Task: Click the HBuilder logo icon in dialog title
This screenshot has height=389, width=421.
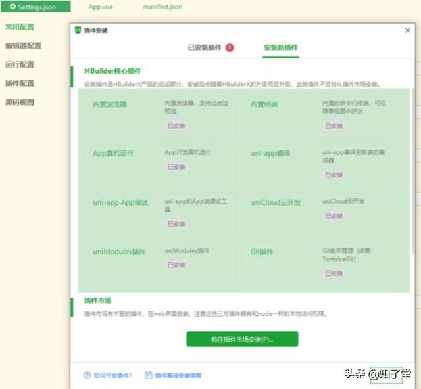Action: 78,30
